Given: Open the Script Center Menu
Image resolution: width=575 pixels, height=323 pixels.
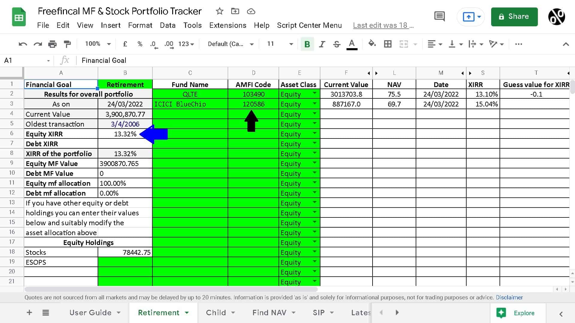Looking at the screenshot, I should [x=309, y=25].
